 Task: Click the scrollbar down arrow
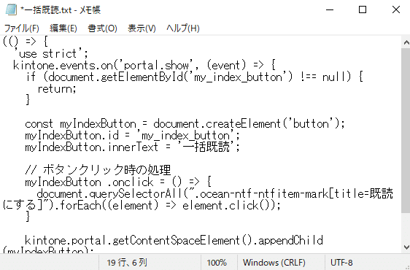pos(406,247)
